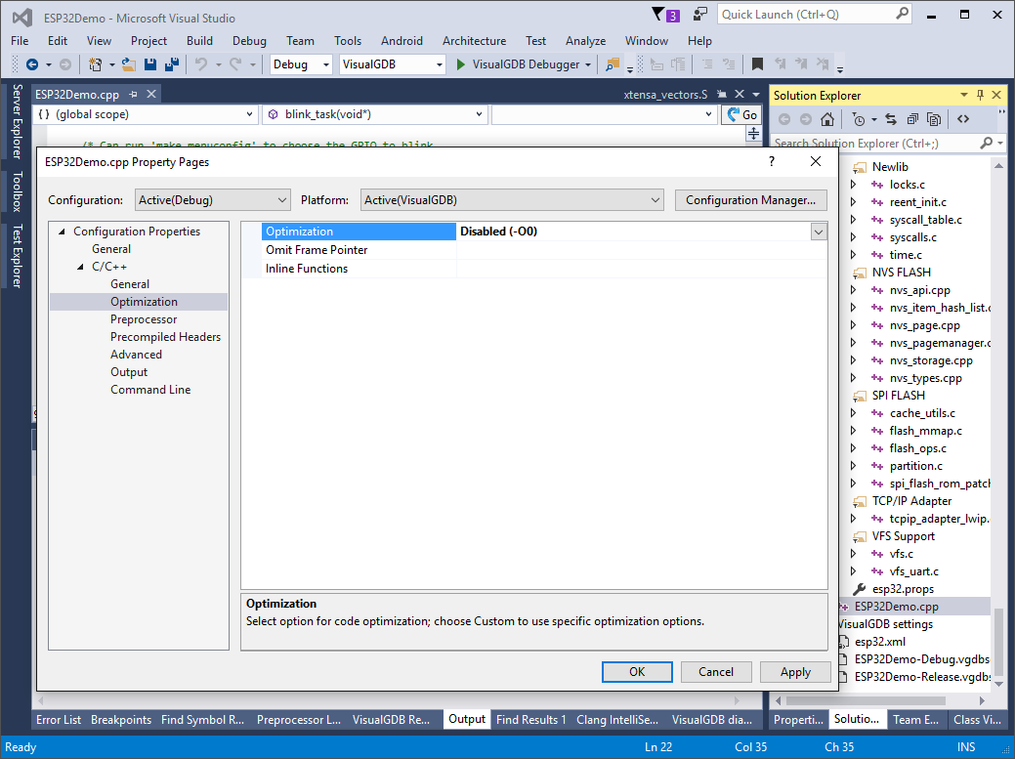This screenshot has width=1015, height=759.
Task: Click the Navigate Backward toolbar icon
Action: point(31,64)
